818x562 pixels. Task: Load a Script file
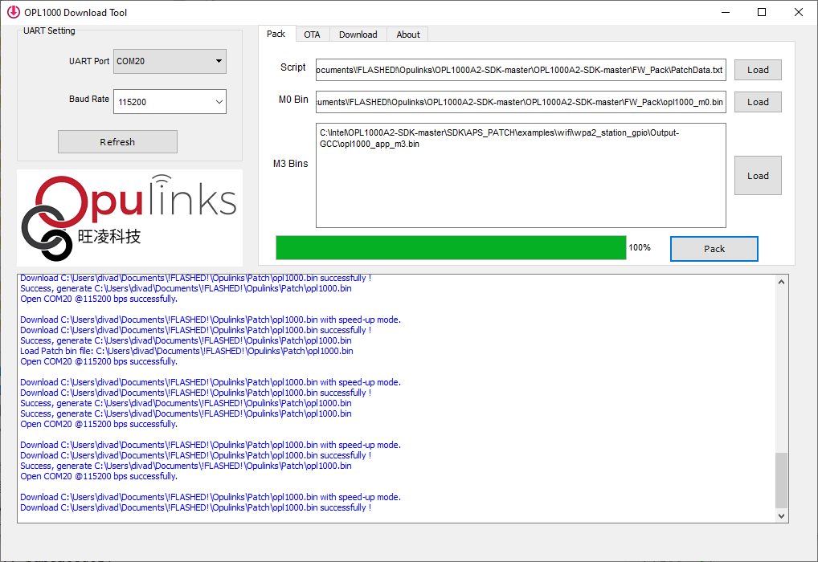coord(758,70)
